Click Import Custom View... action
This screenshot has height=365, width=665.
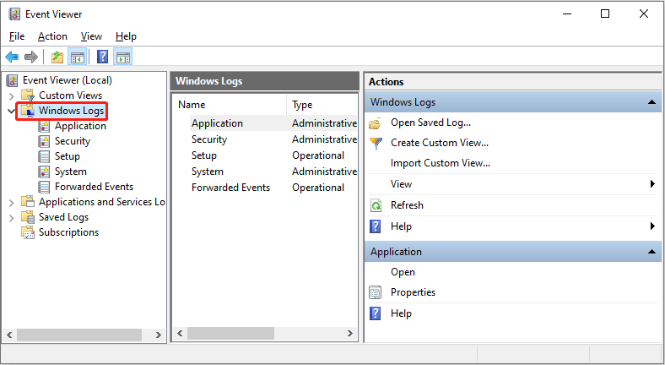coord(441,163)
